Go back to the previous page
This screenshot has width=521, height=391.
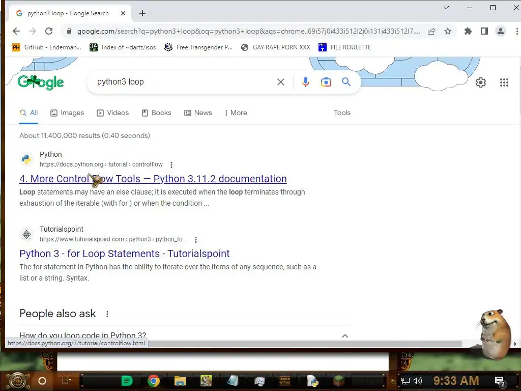[x=16, y=31]
